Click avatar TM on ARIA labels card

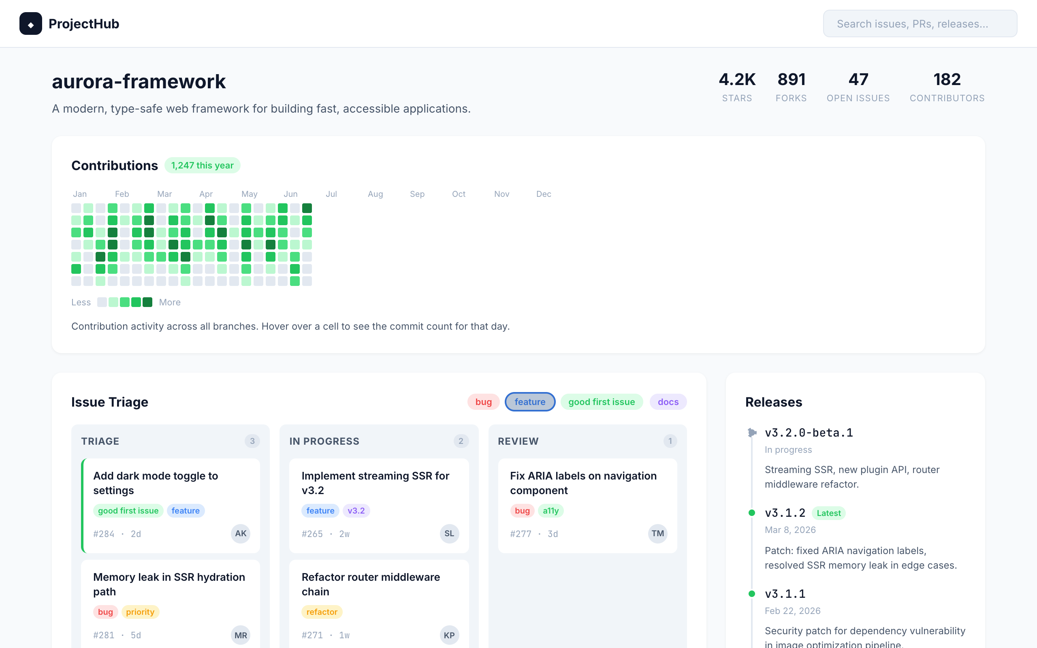657,533
